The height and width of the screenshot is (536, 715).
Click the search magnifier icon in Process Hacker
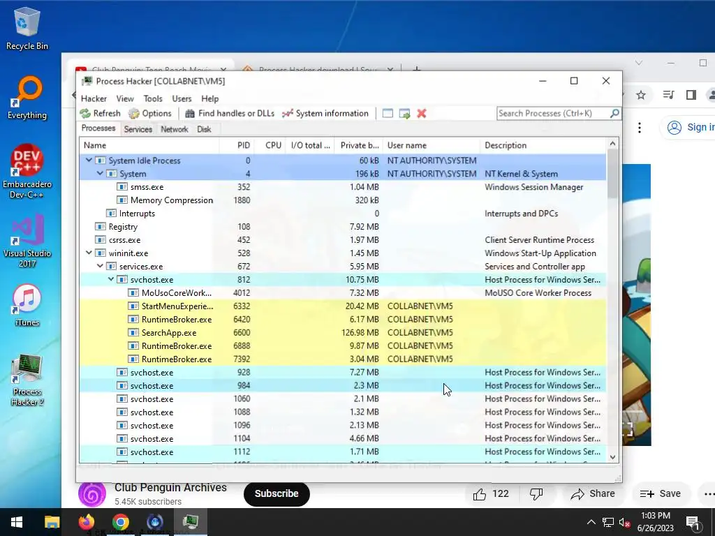pos(614,113)
